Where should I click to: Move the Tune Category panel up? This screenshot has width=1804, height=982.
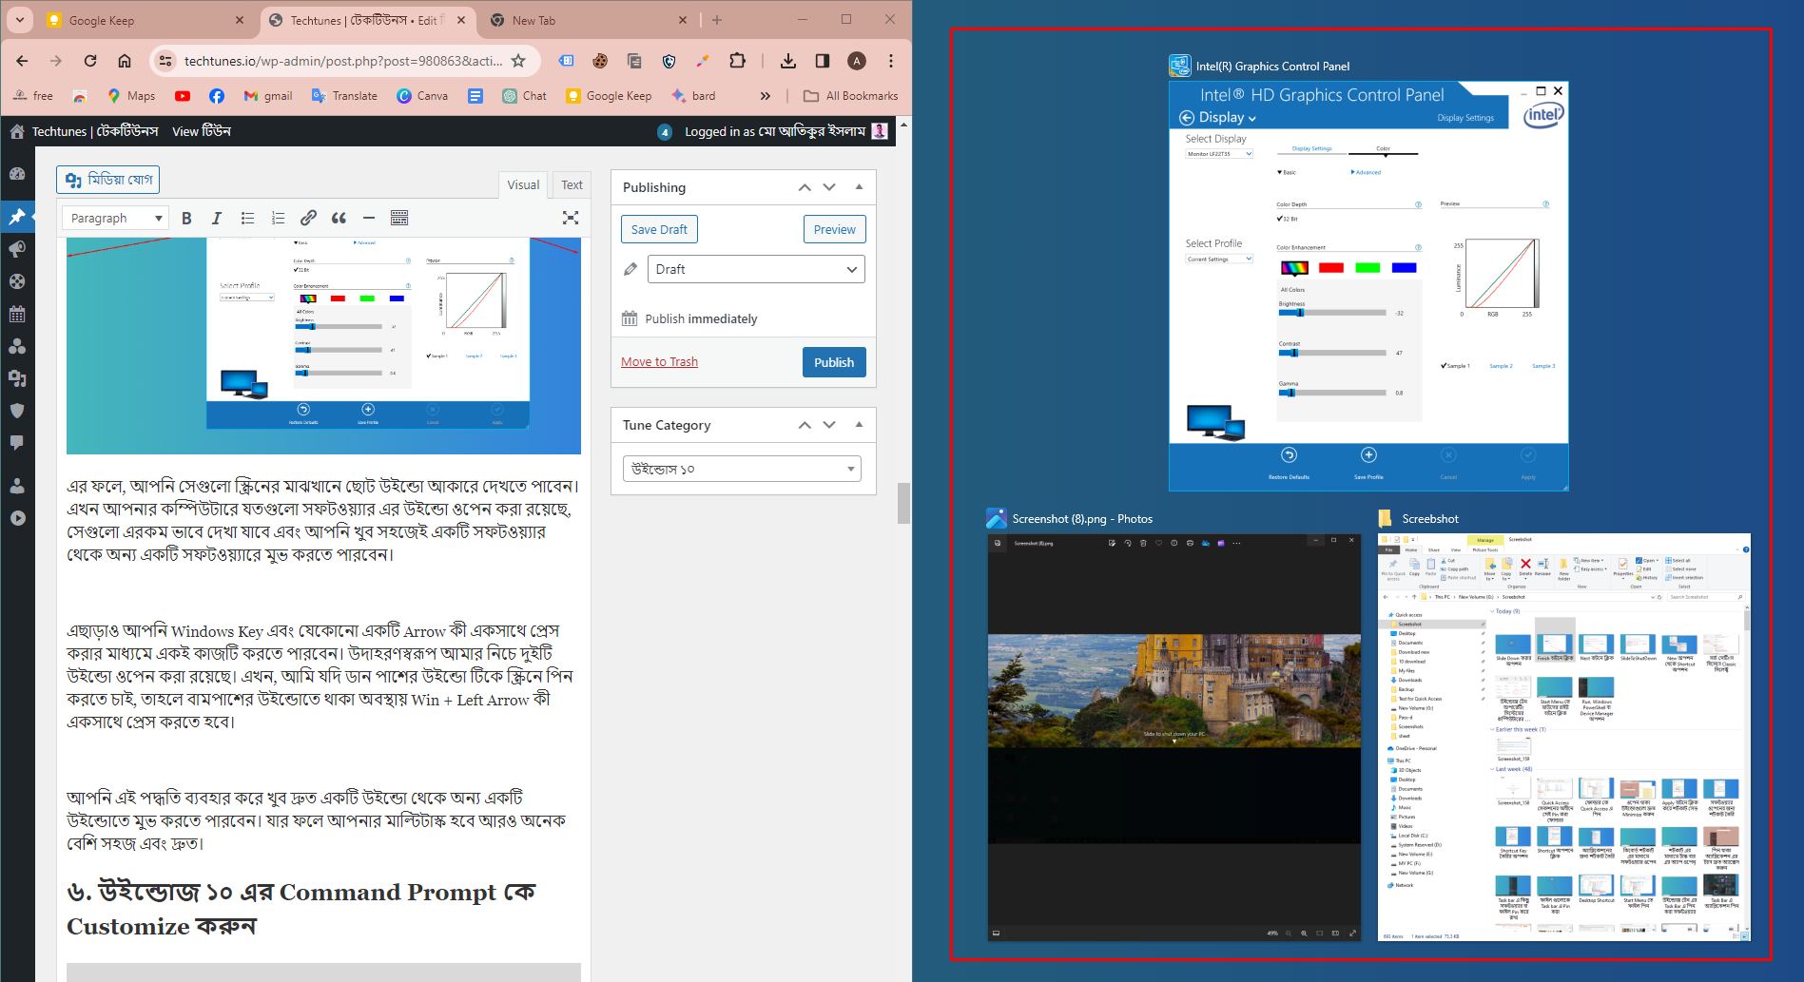click(x=805, y=425)
